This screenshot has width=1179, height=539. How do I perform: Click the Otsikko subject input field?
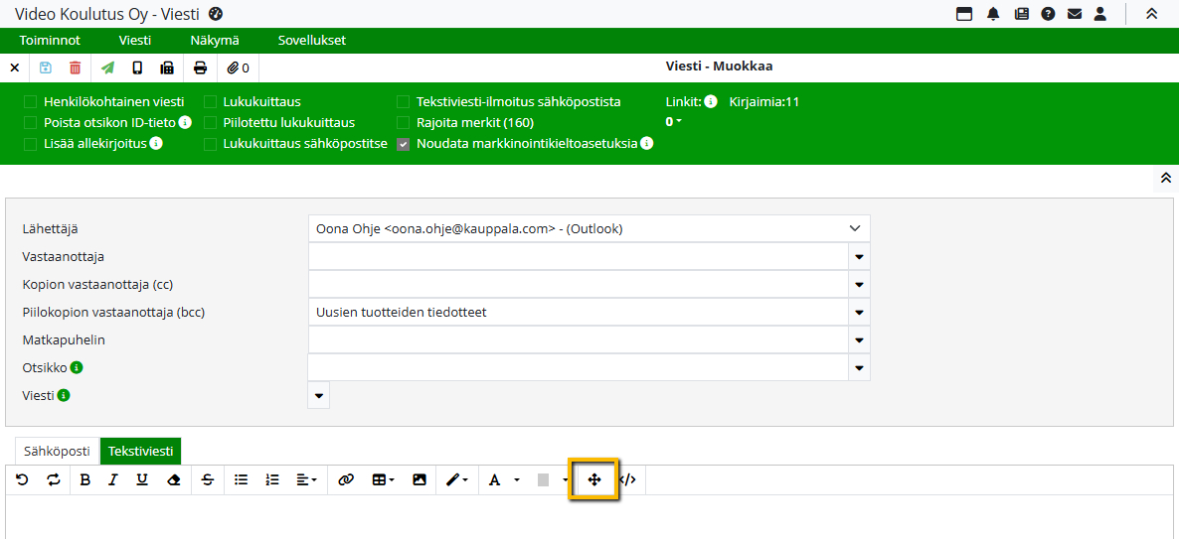pyautogui.click(x=577, y=368)
